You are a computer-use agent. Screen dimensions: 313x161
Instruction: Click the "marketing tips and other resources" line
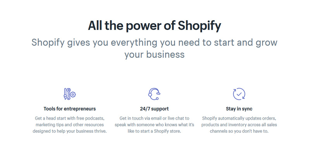70,125
